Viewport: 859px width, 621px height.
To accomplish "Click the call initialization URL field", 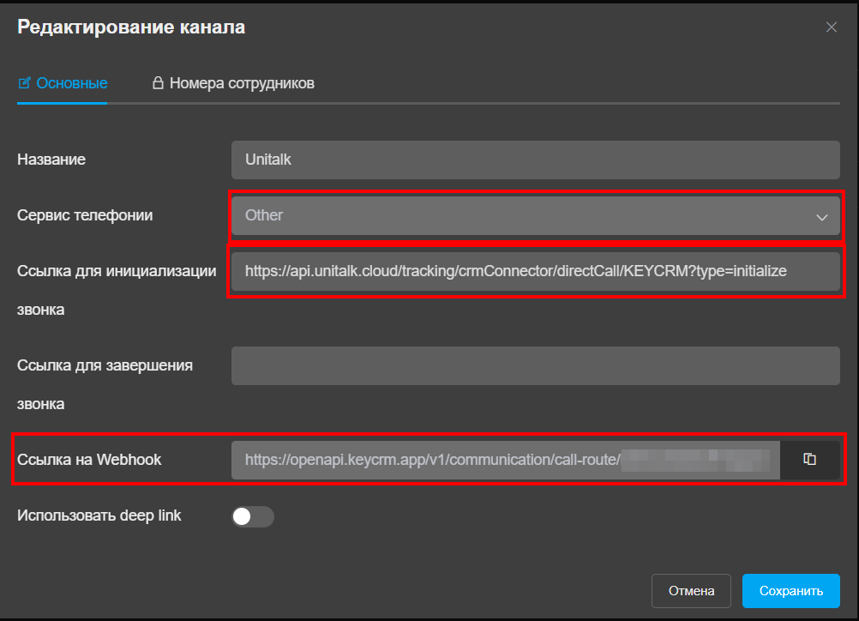I will coord(535,271).
